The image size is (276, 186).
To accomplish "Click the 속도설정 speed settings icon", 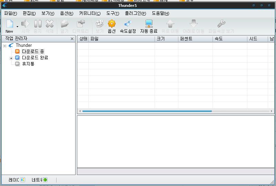I will tap(128, 24).
